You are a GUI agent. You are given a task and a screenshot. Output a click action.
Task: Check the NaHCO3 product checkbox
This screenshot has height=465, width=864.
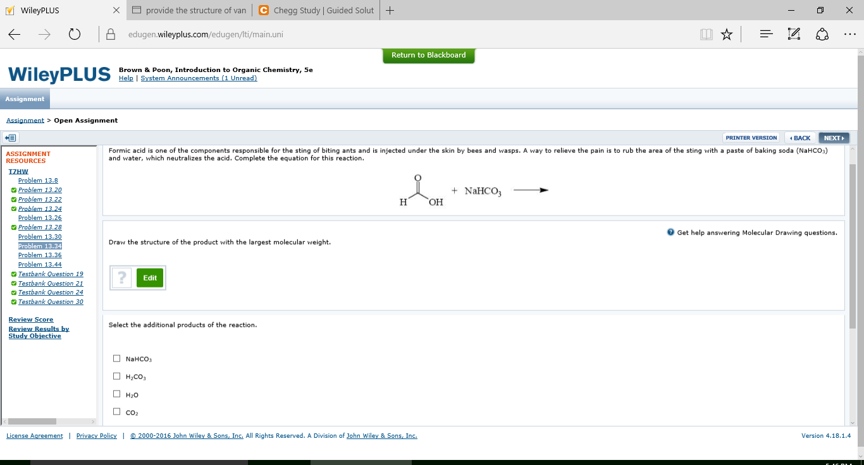click(116, 358)
